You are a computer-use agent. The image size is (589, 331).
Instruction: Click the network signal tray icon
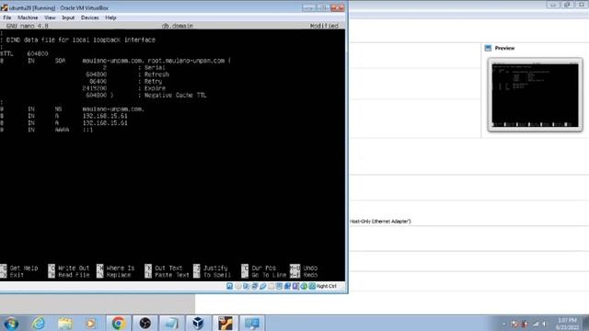[x=536, y=324]
